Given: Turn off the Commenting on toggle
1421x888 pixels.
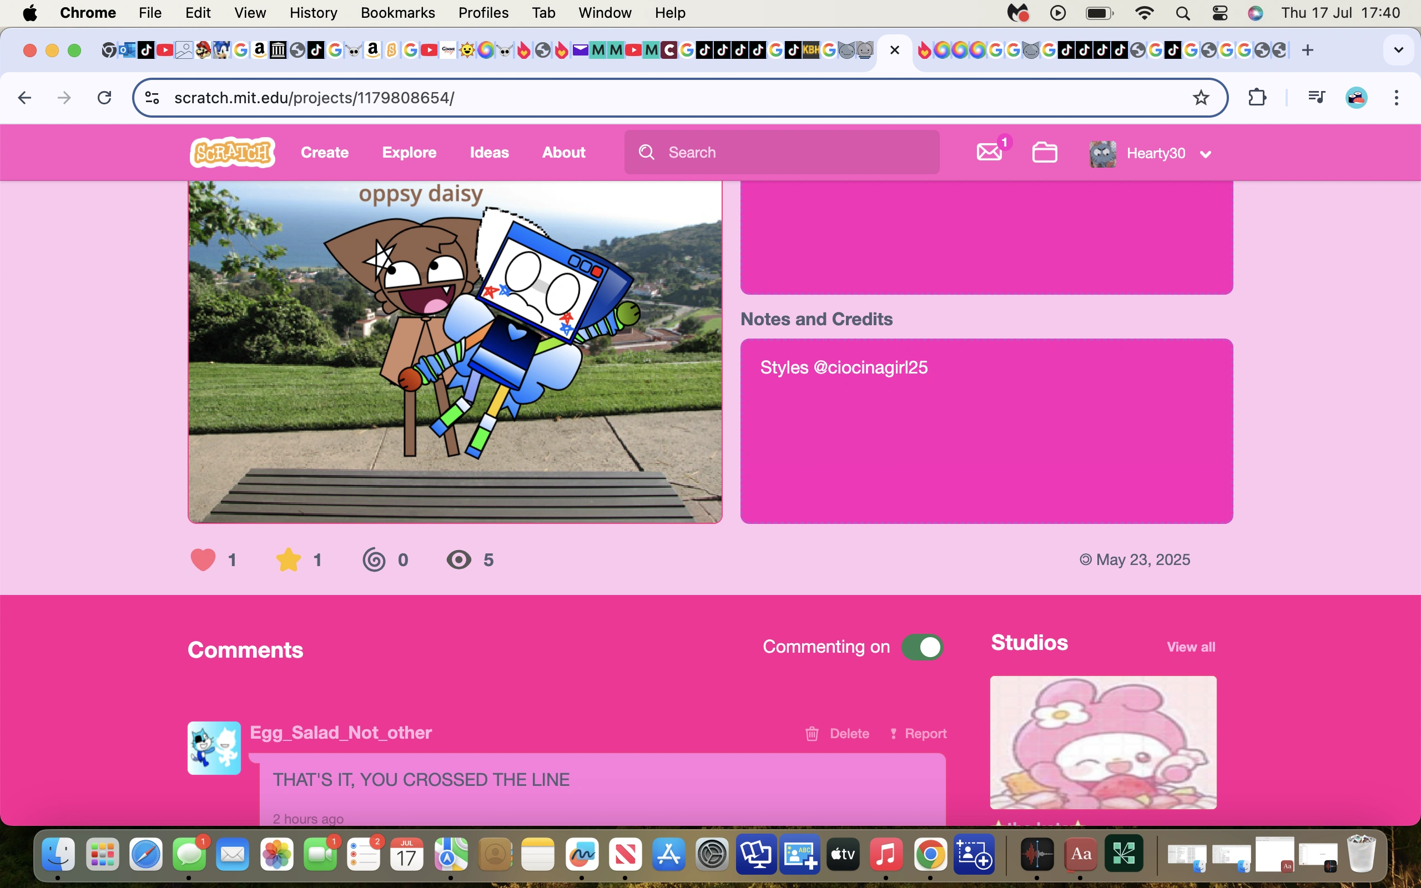Looking at the screenshot, I should (x=922, y=647).
